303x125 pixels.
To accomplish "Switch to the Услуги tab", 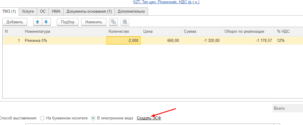I will (x=28, y=11).
